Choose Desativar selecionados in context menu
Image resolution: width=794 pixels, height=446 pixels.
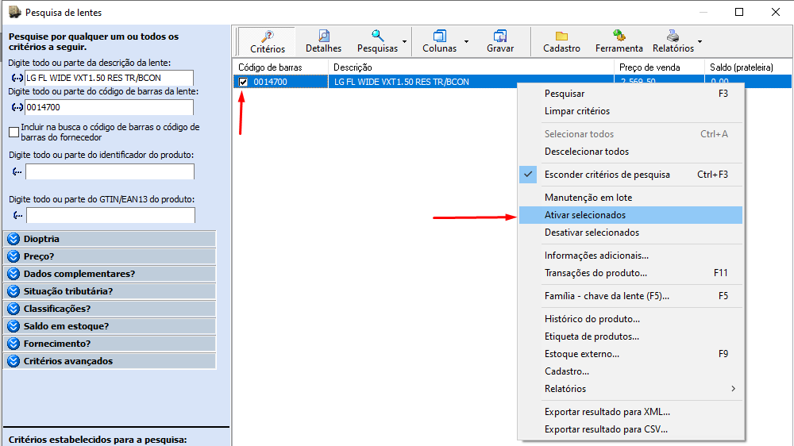[592, 233]
